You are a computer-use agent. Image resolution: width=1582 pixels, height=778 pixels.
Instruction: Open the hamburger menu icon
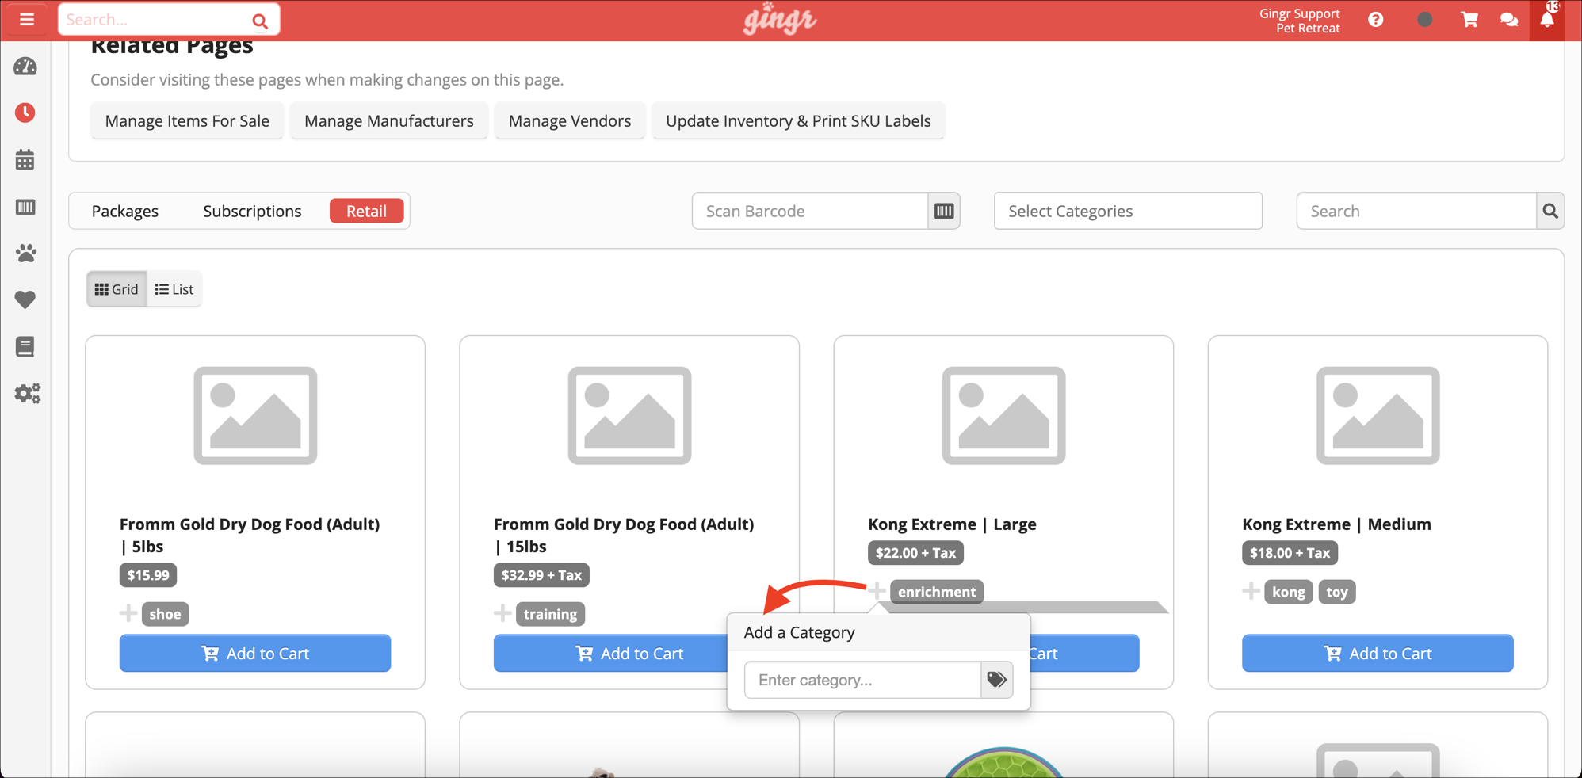(26, 19)
